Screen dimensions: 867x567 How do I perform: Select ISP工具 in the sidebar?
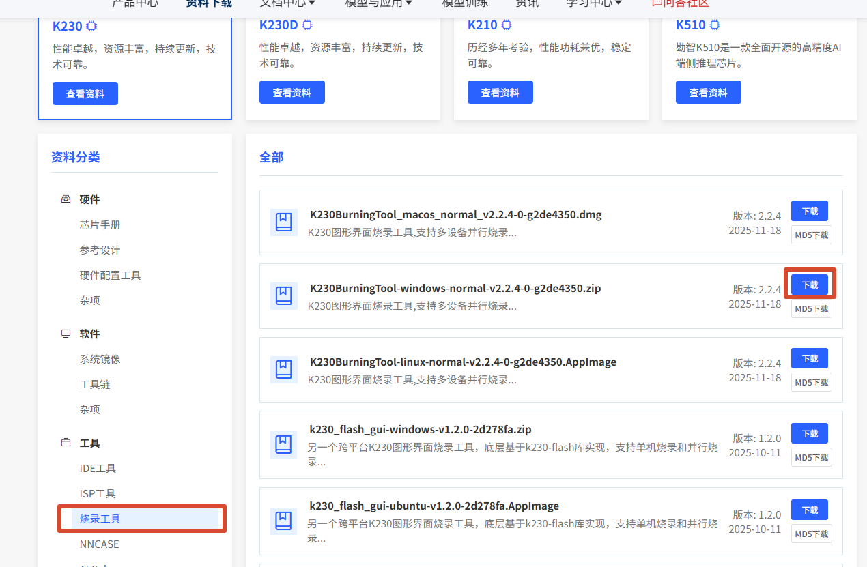(98, 493)
